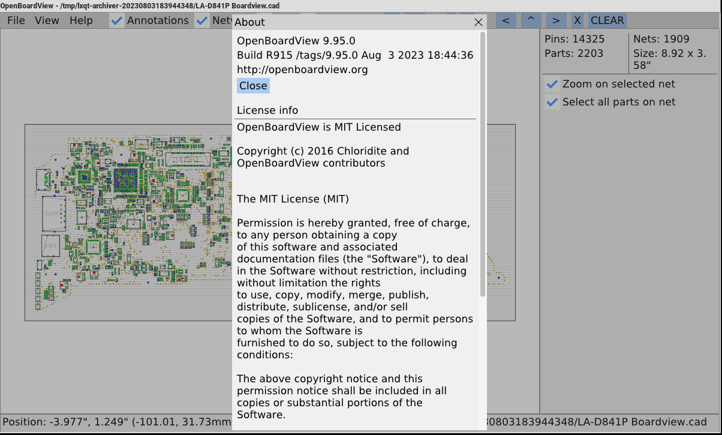
Task: Click the X toolbar button beside CLEAR
Action: tap(577, 20)
